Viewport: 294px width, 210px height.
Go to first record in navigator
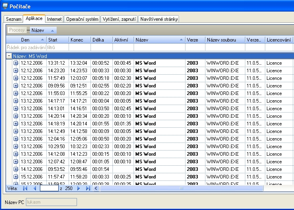[25, 188]
